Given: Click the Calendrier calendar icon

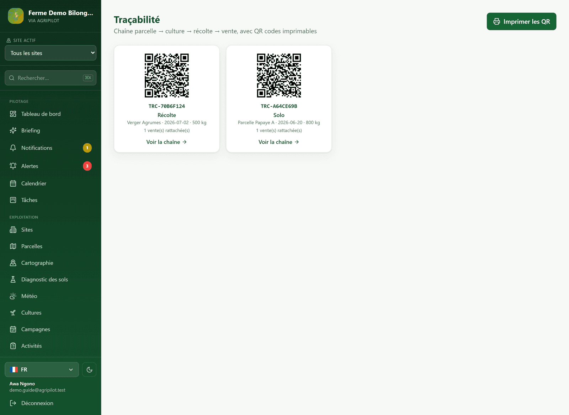Looking at the screenshot, I should (x=13, y=183).
